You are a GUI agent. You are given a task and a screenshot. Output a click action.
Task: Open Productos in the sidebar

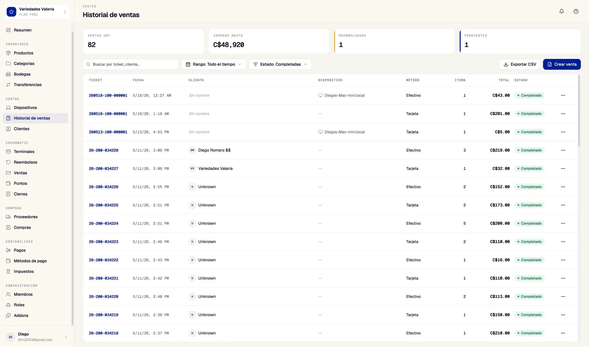pos(35,53)
